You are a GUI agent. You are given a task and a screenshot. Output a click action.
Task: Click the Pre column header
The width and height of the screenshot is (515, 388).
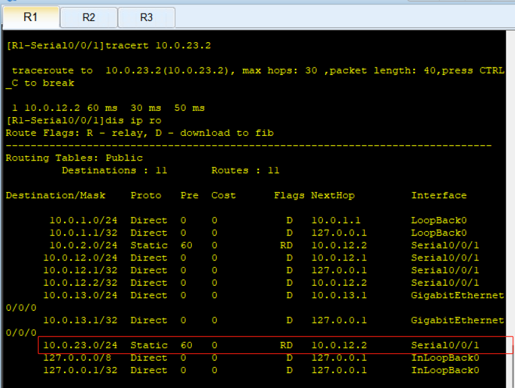(x=189, y=195)
